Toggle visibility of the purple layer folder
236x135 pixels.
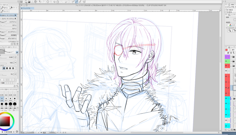226,57
